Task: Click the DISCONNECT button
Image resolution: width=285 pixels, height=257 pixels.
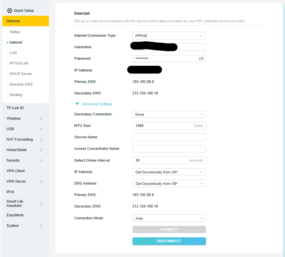Action: pos(169,241)
